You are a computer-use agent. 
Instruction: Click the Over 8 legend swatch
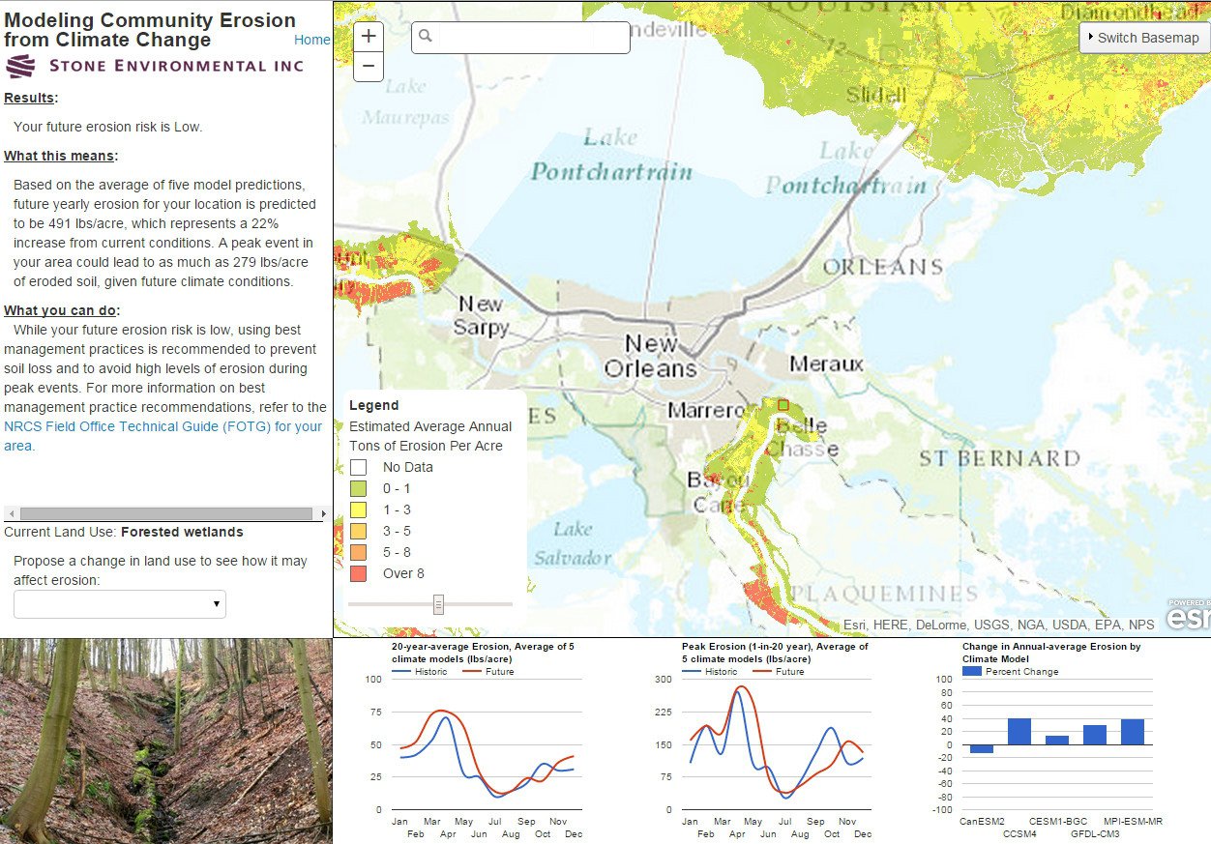tap(358, 573)
